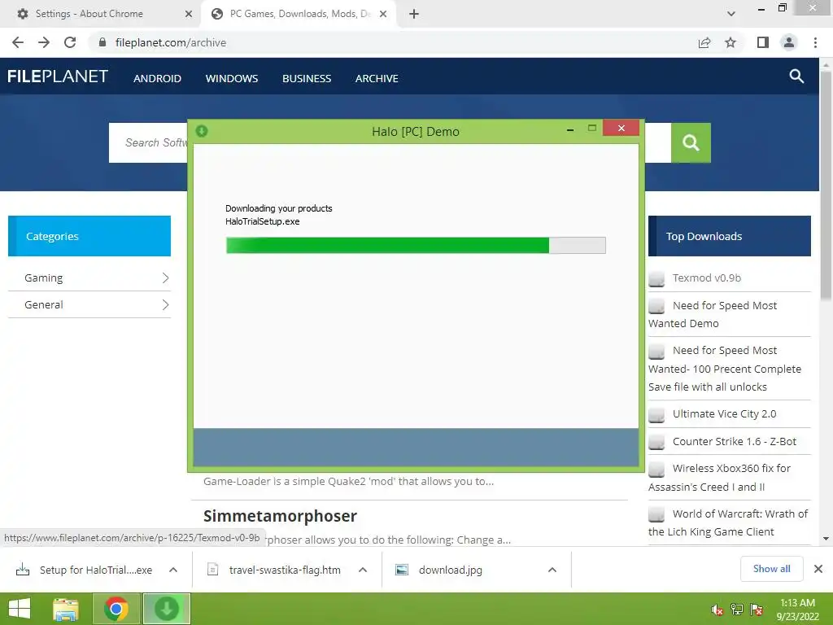The height and width of the screenshot is (625, 833).
Task: Click the white search icon in FilePlanet header
Action: tap(796, 76)
